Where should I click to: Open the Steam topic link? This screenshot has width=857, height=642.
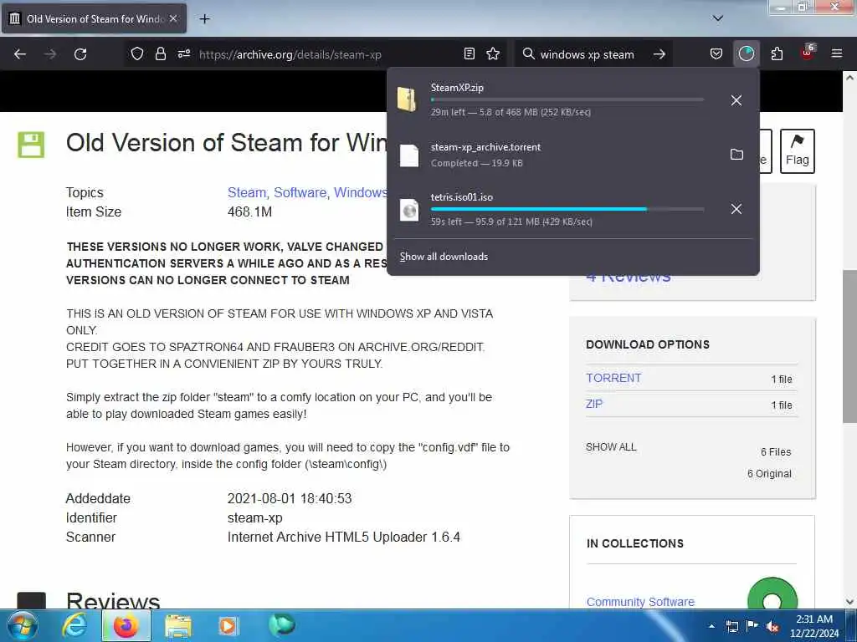(247, 193)
